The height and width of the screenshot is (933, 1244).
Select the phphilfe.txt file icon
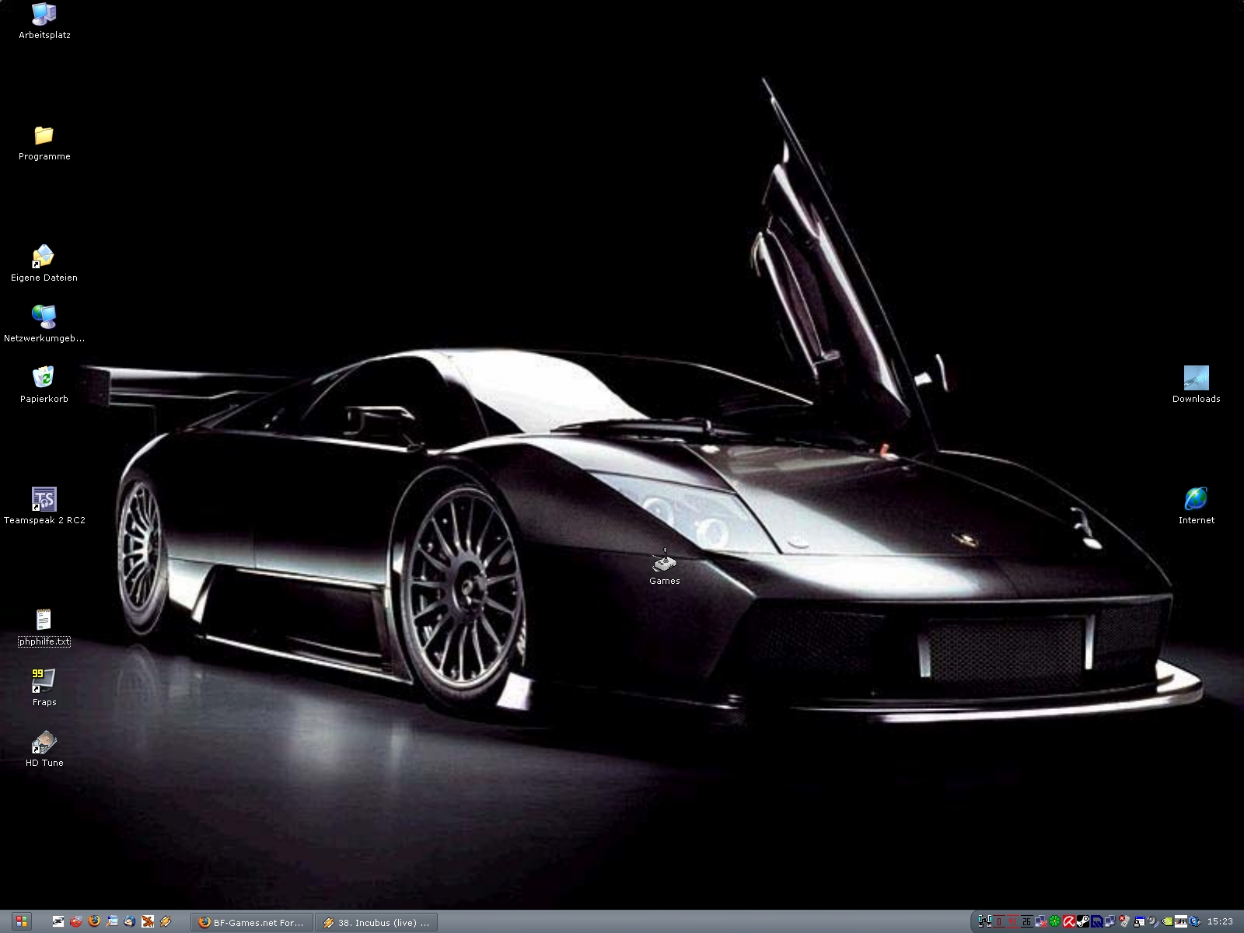point(44,628)
